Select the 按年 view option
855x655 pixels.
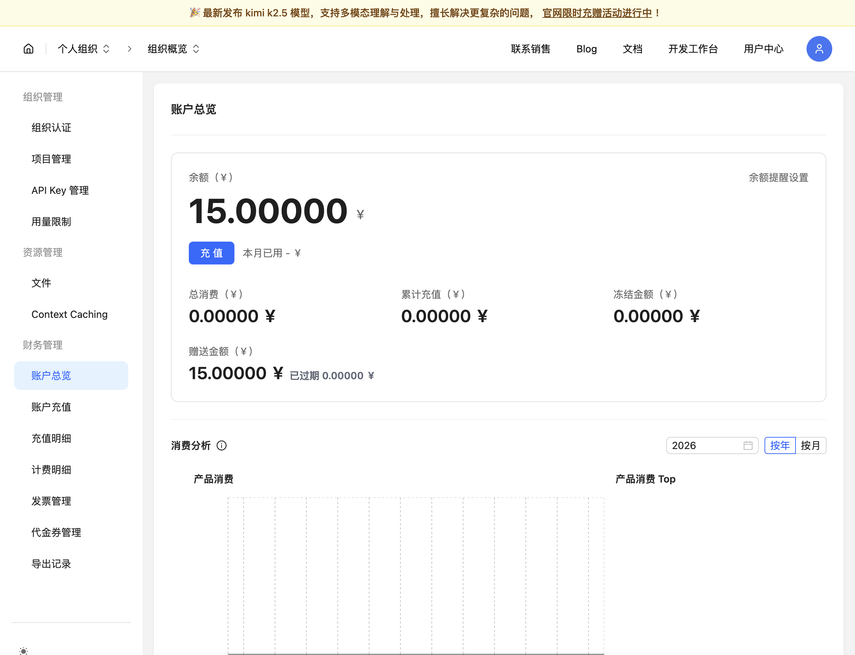tap(780, 445)
